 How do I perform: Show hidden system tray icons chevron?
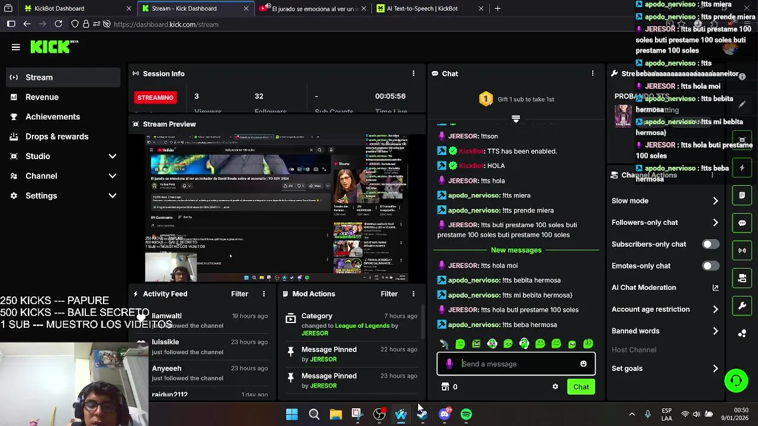click(632, 414)
